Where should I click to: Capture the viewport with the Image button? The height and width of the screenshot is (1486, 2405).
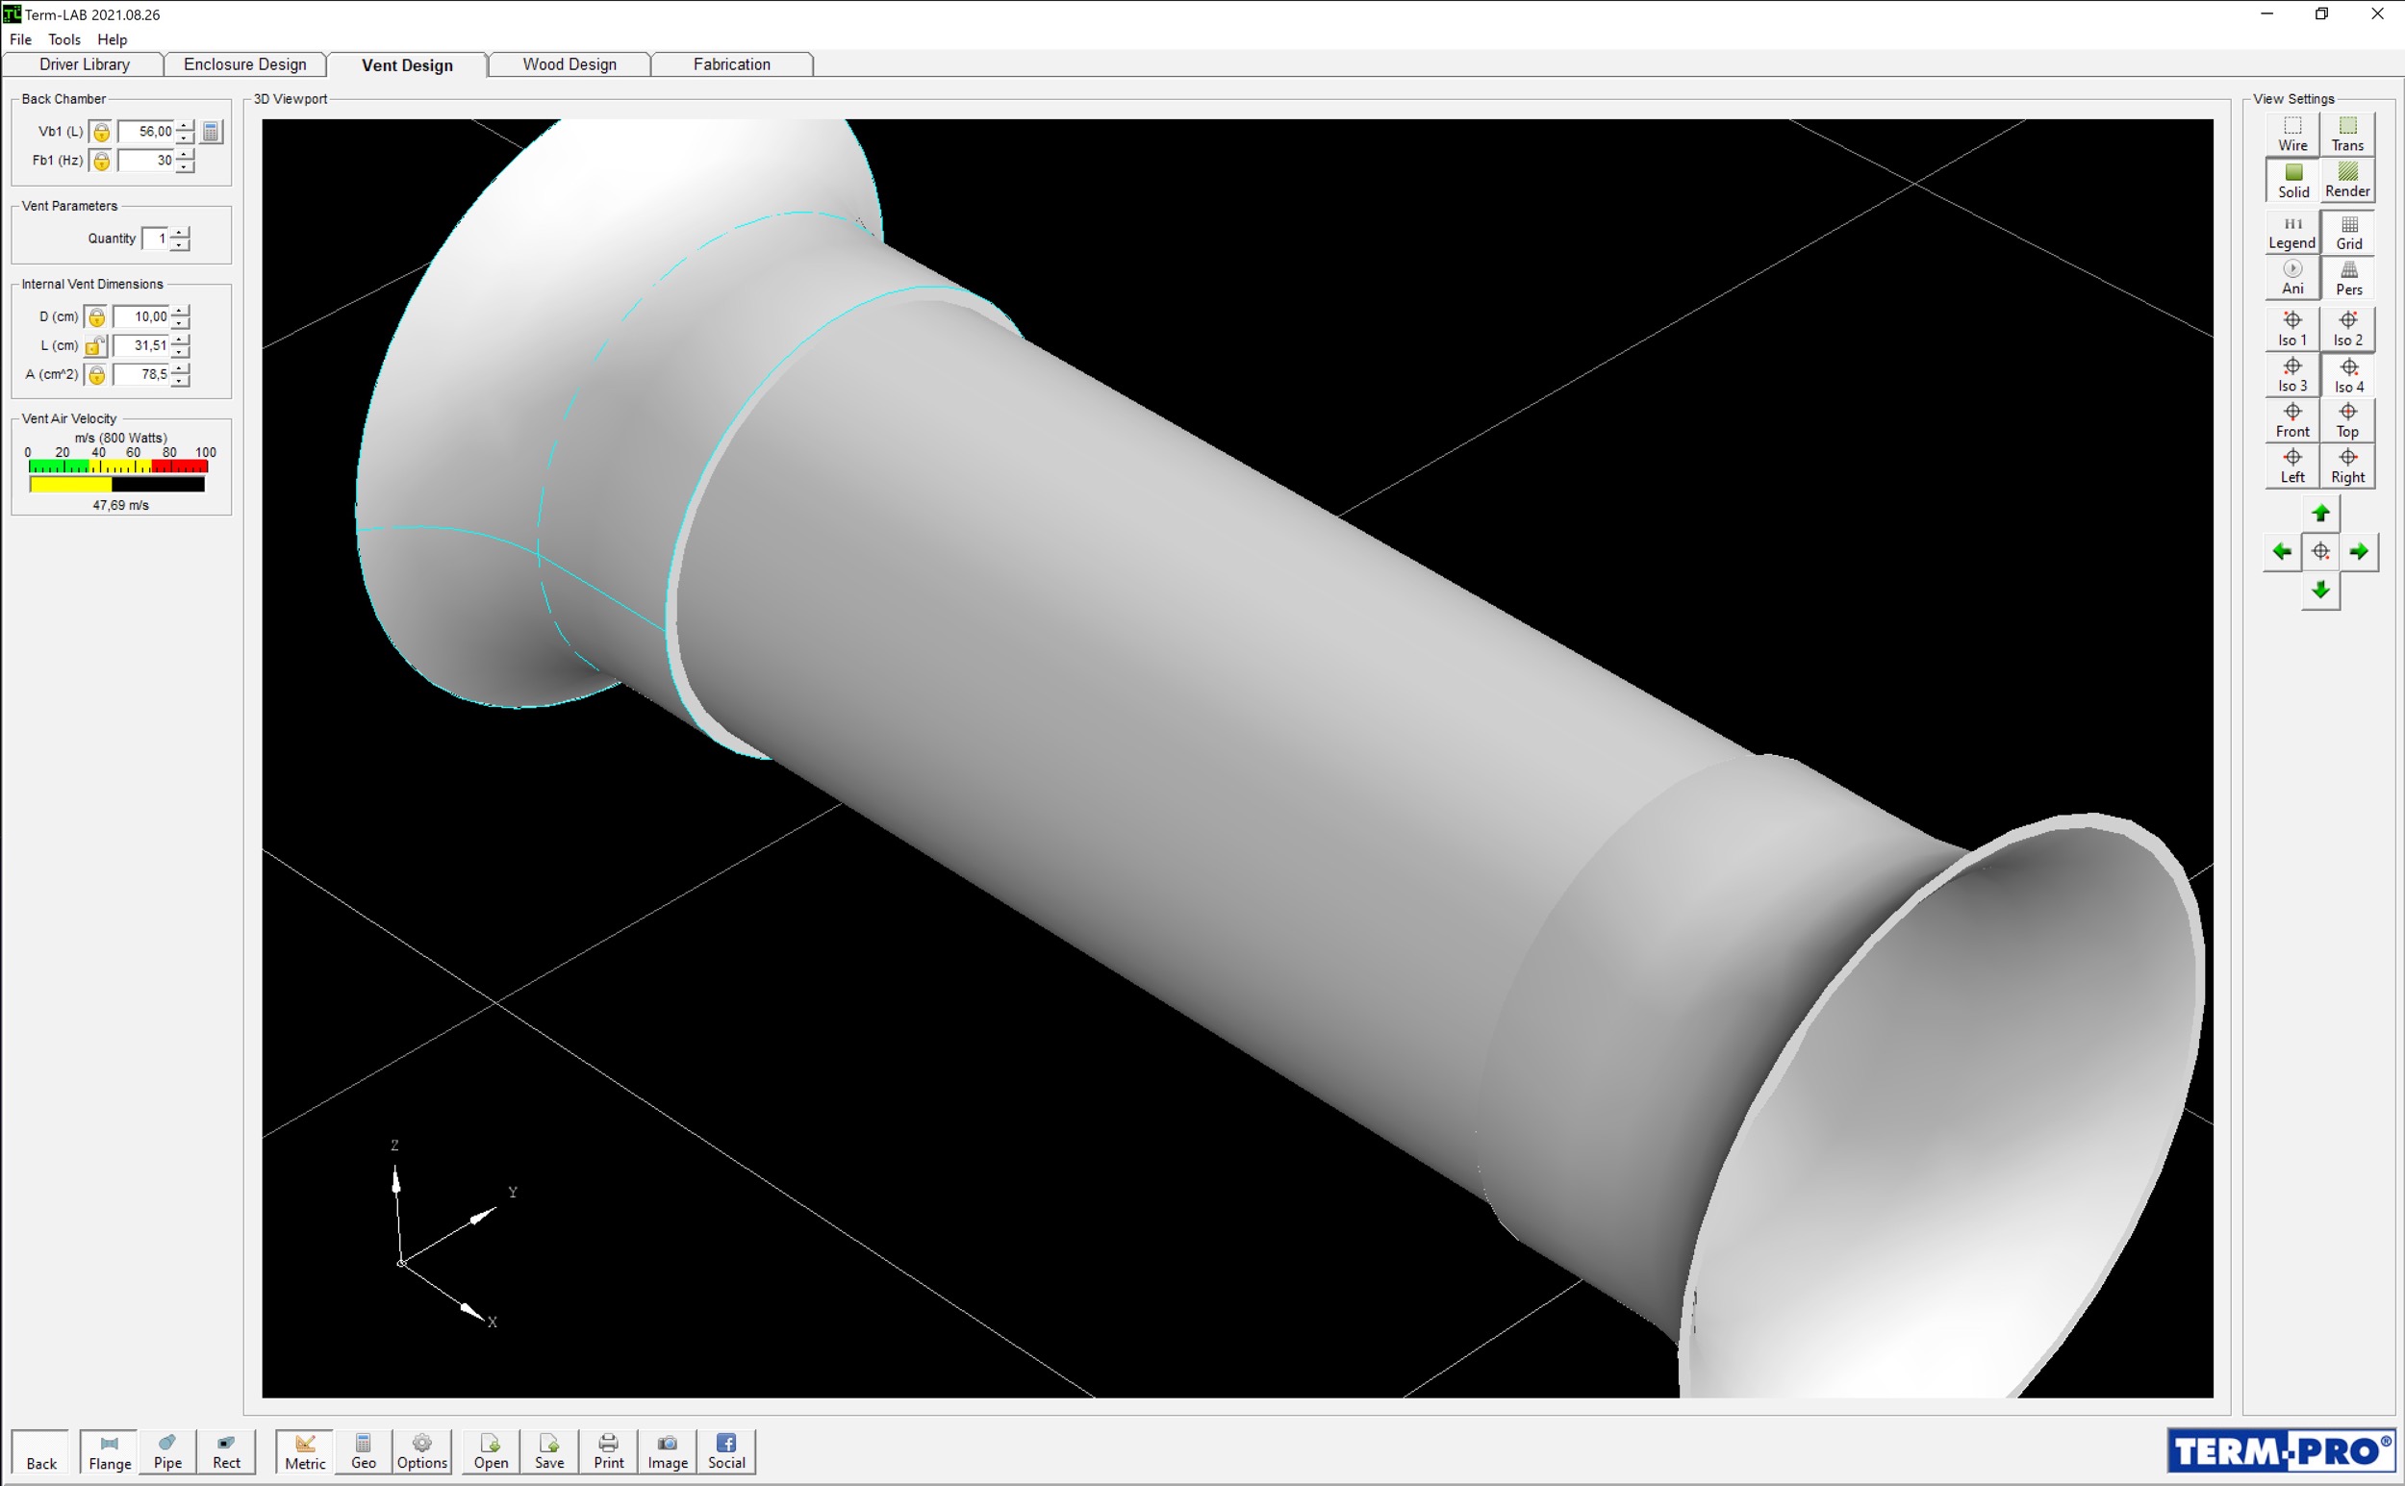pos(668,1450)
